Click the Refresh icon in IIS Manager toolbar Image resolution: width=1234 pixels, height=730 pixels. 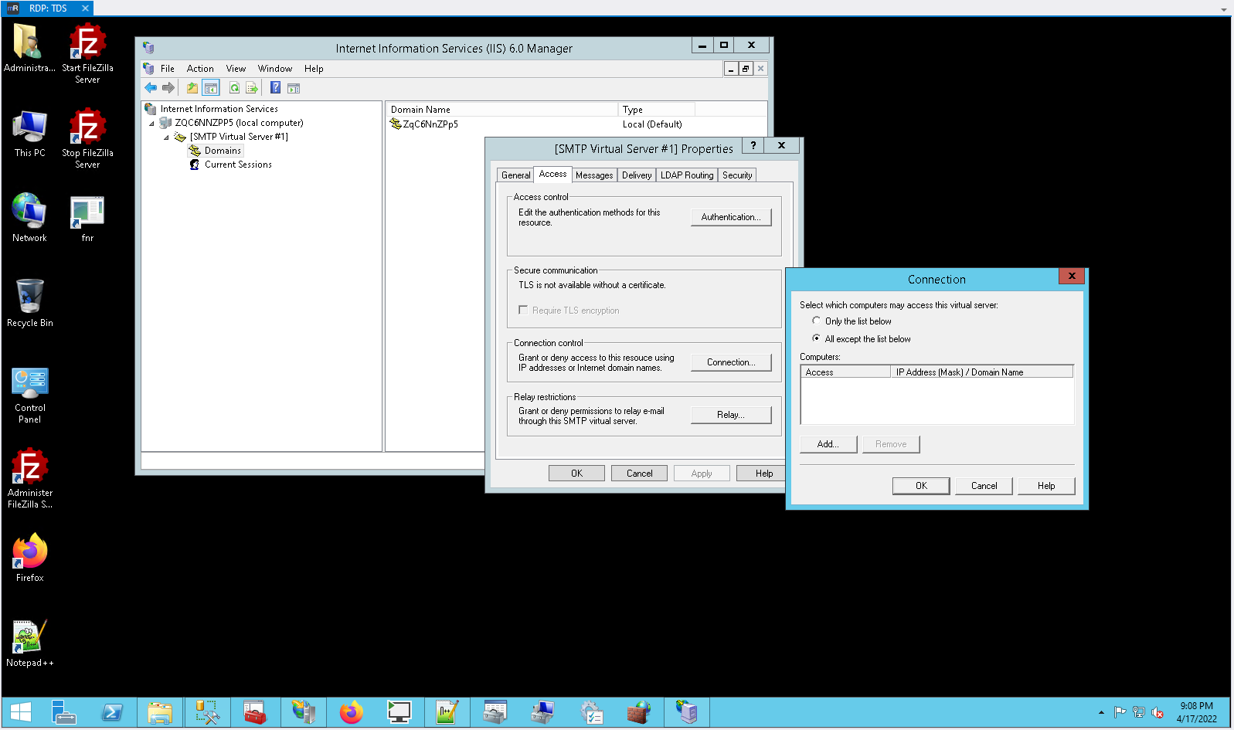click(234, 88)
